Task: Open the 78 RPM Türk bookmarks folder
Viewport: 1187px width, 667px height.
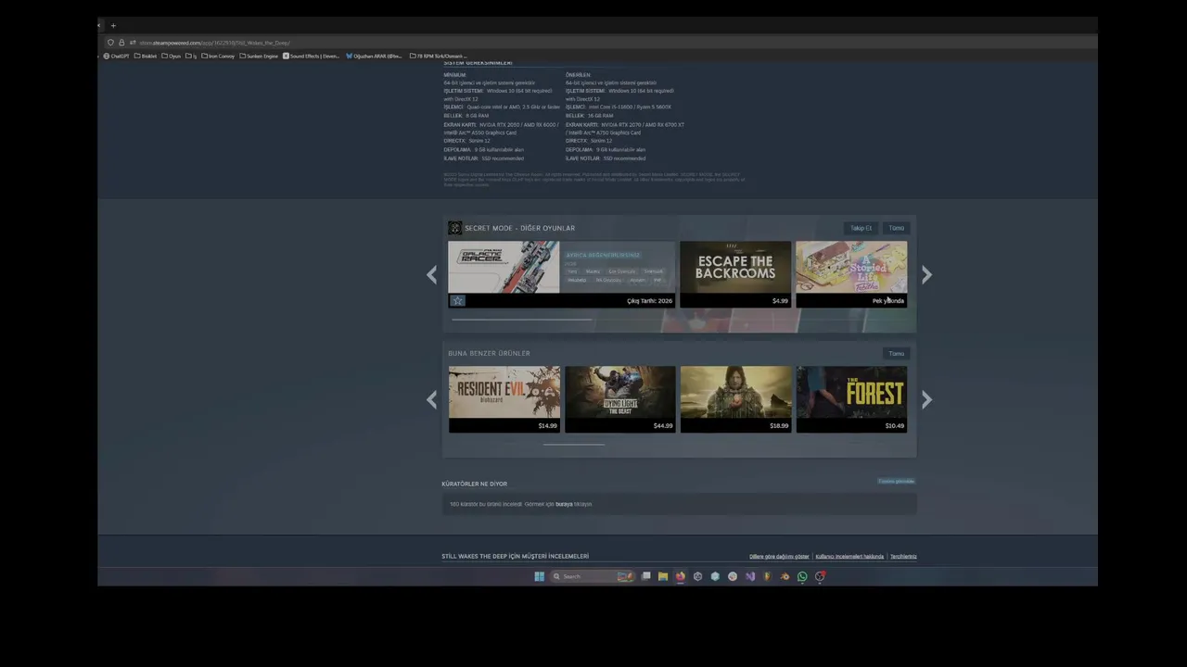Action: coord(439,56)
